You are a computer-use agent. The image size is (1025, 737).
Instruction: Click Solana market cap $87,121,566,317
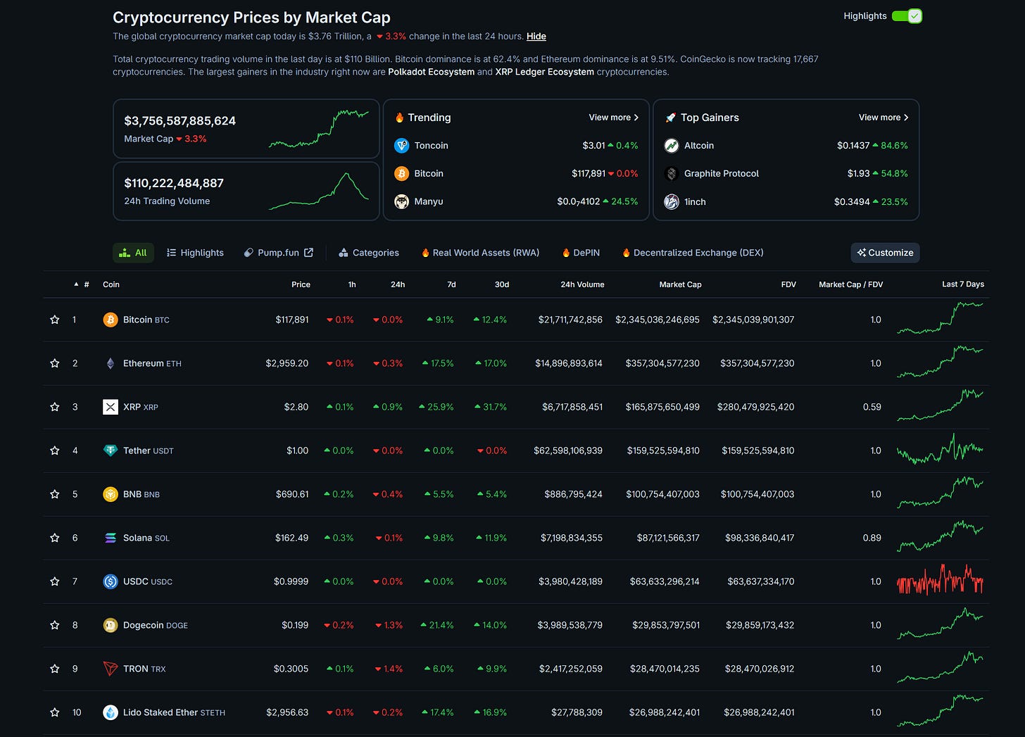[668, 538]
